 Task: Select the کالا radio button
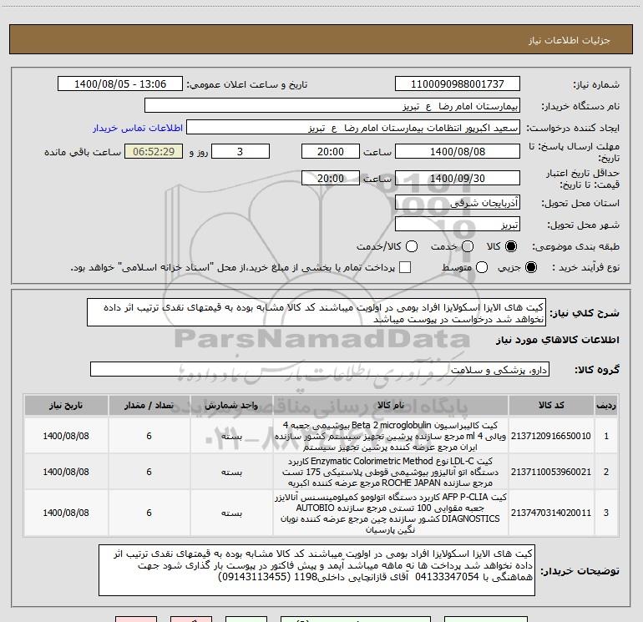tap(511, 246)
